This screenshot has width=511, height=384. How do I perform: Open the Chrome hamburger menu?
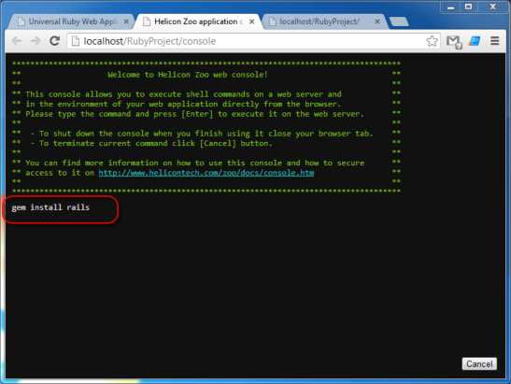point(495,41)
